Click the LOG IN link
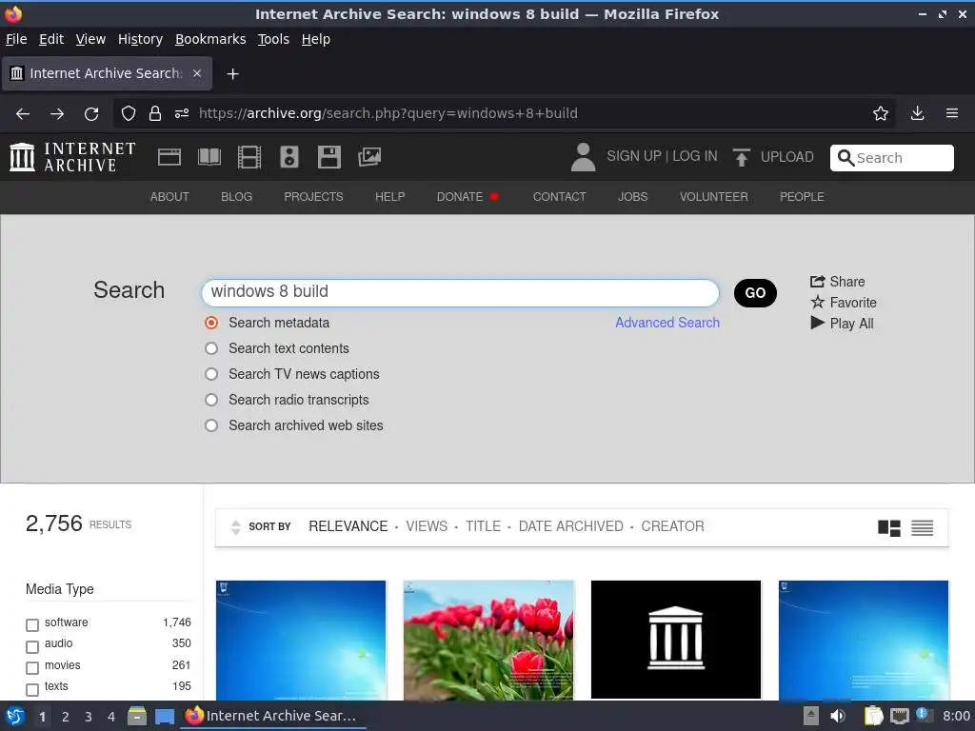The image size is (975, 731). [694, 156]
